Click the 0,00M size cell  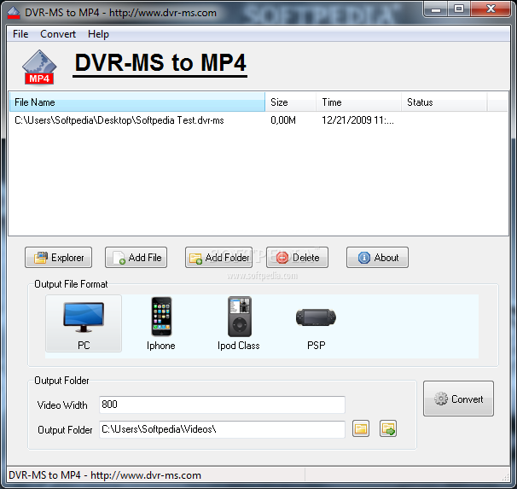pos(283,120)
